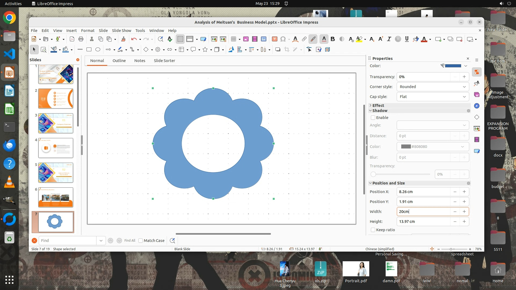The image size is (516, 290).
Task: Select slide 4 thumbnail in Slides panel
Action: 56,148
